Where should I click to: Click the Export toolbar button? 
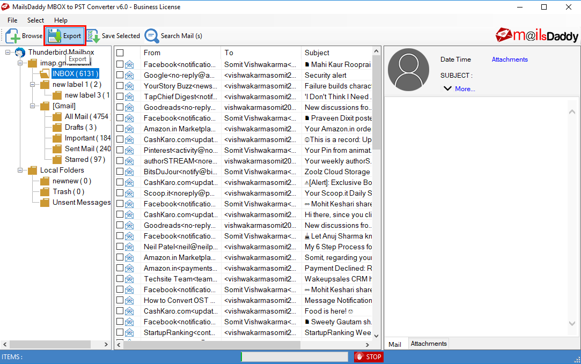65,36
